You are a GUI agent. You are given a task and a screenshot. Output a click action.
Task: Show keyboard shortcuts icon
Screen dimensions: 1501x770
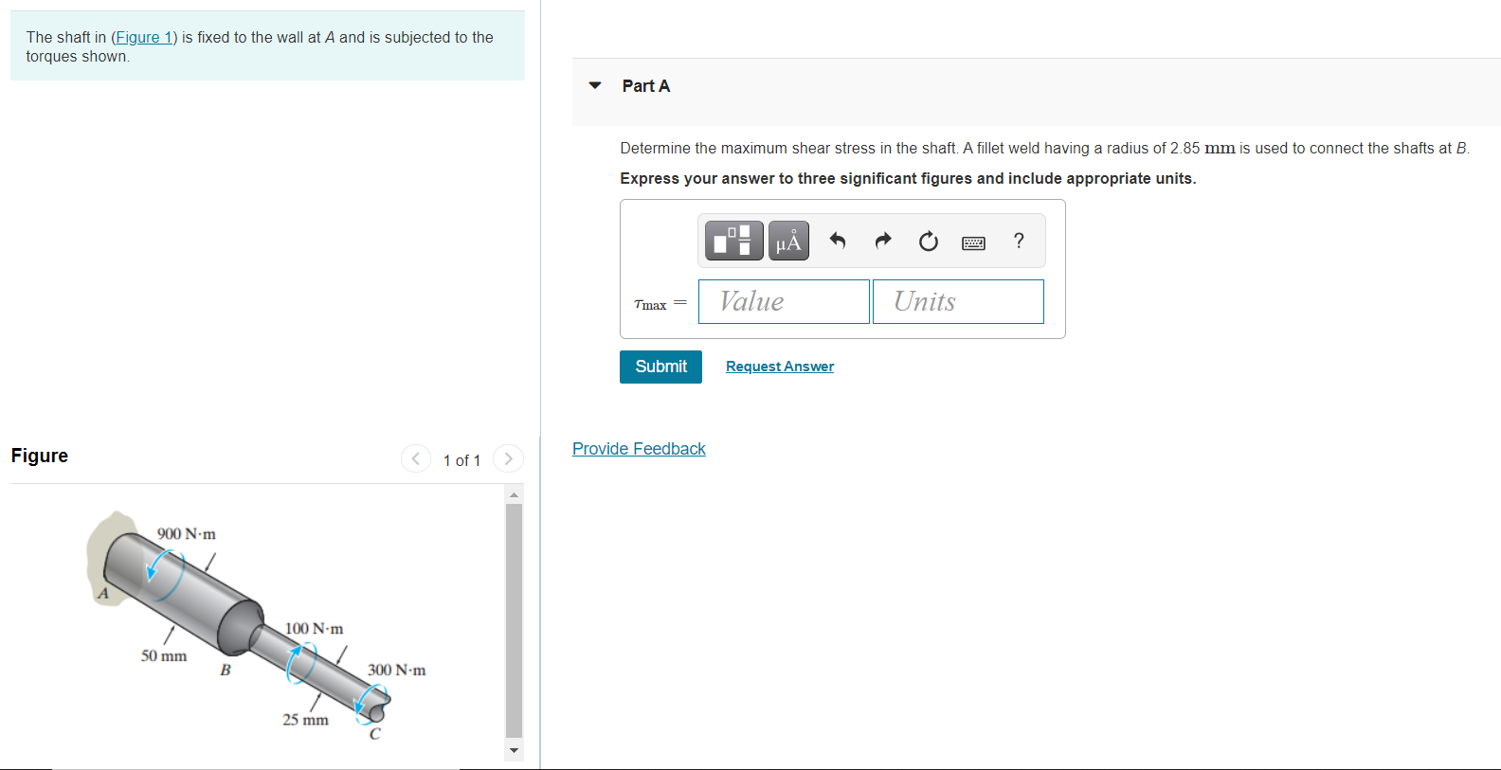[973, 242]
